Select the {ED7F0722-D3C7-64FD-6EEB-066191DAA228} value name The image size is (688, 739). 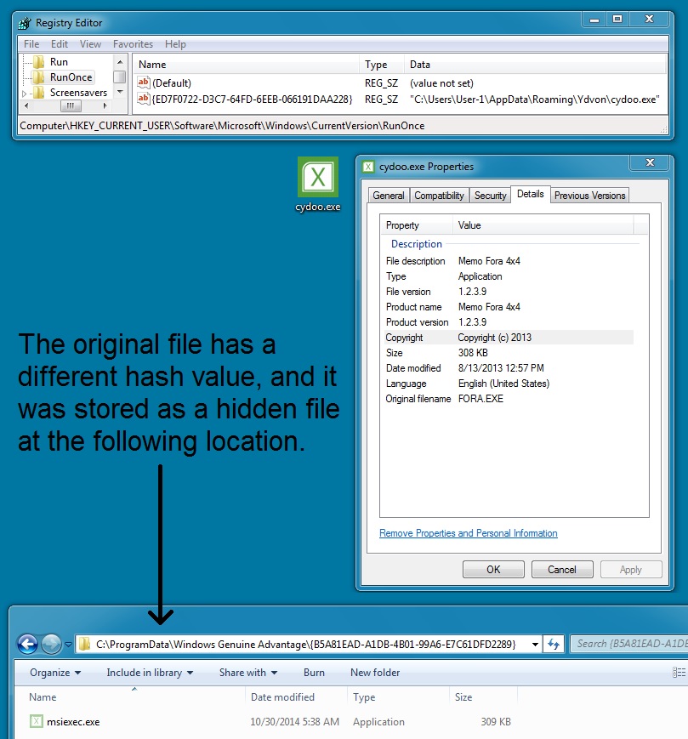tap(252, 99)
